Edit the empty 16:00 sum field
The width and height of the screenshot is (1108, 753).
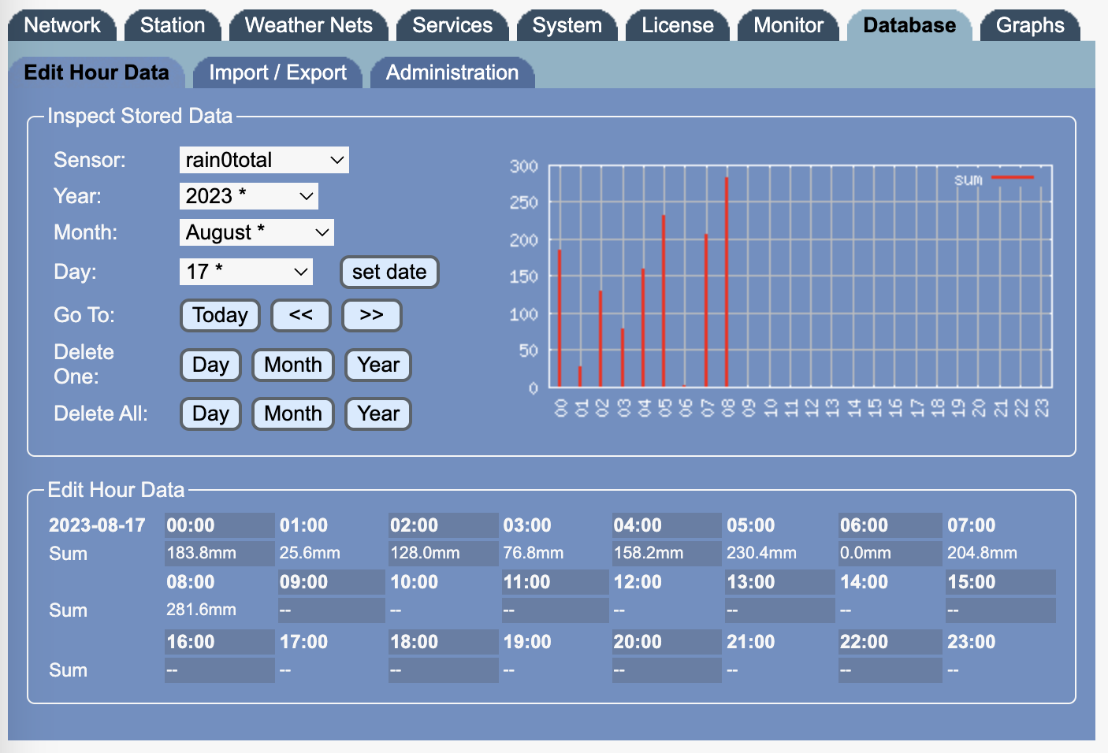point(219,670)
